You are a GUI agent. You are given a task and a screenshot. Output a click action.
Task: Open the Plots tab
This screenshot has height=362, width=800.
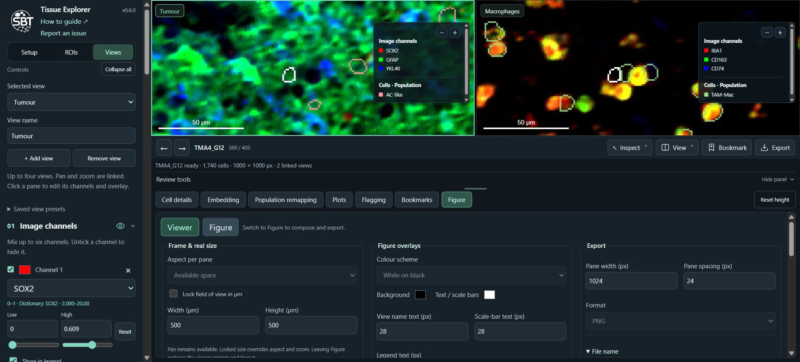(339, 200)
